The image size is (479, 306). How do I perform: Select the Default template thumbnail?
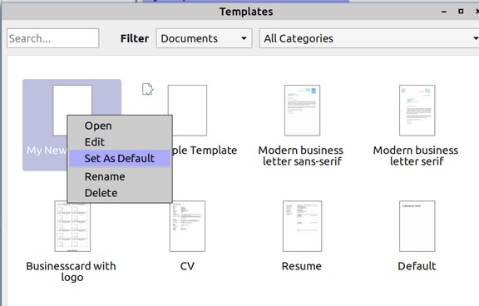[x=417, y=226]
